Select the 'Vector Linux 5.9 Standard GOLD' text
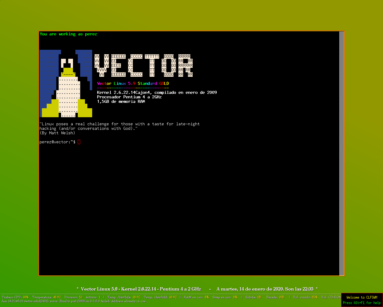Viewport: 383px width, 307px height. (133, 83)
